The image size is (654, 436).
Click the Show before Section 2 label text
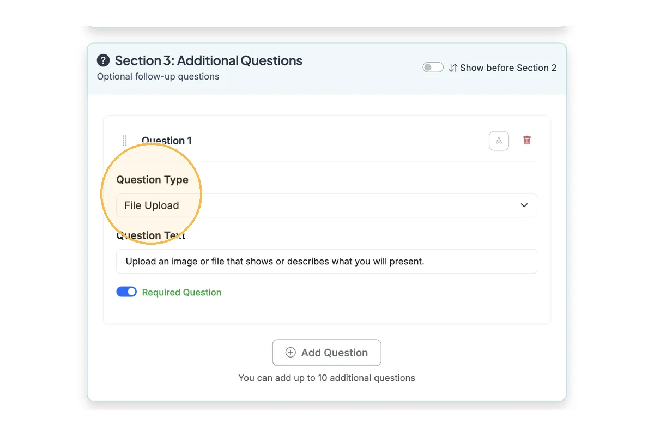point(508,68)
